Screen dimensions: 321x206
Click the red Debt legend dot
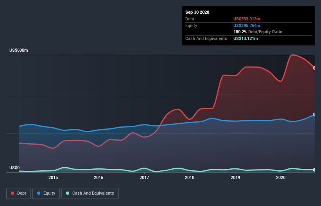13,193
